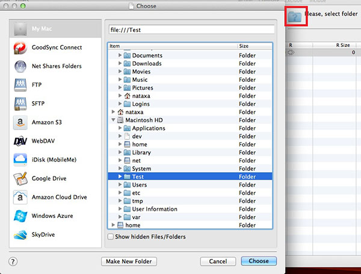The image size is (361, 274).
Task: Open GoodSync Connect icon in sidebar
Action: pyautogui.click(x=20, y=48)
